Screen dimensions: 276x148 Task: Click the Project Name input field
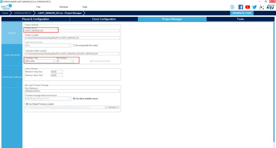pos(72,31)
